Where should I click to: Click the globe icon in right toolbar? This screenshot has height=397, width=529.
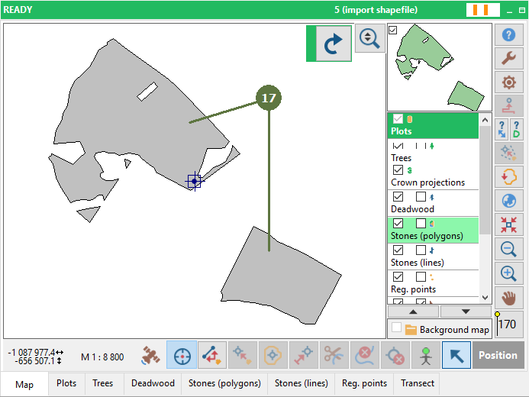pyautogui.click(x=508, y=201)
